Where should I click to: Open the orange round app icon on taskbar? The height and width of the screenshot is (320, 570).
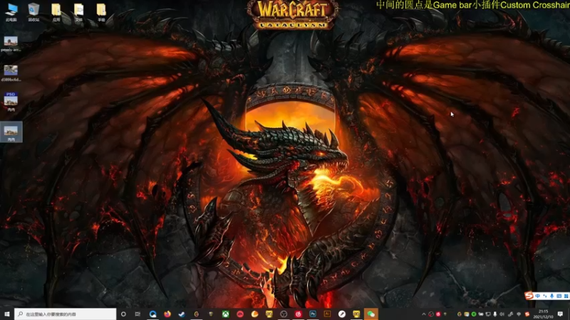click(254, 314)
